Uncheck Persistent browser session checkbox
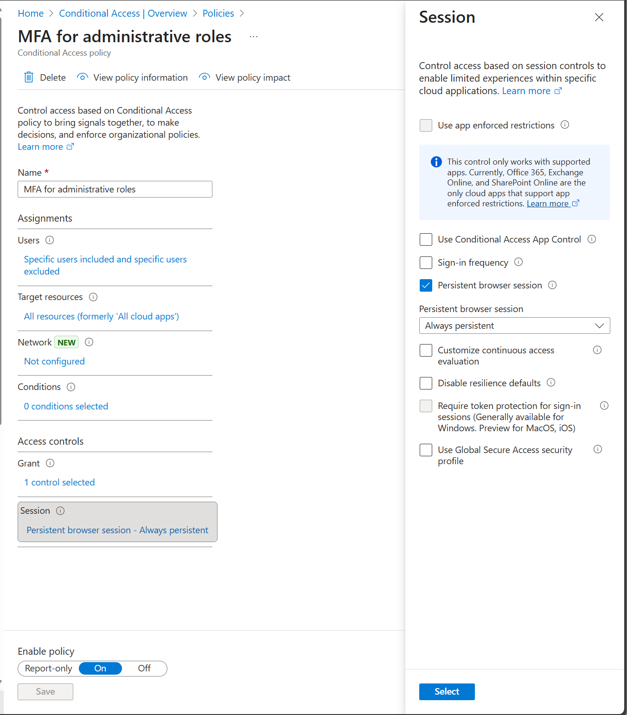627x715 pixels. point(426,285)
